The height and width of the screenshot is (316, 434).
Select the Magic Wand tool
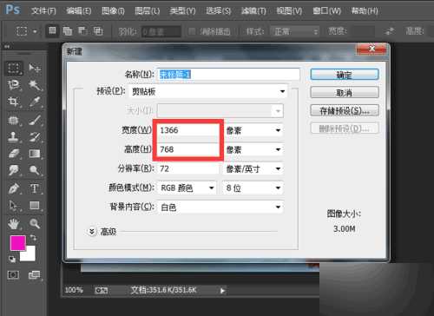35,85
